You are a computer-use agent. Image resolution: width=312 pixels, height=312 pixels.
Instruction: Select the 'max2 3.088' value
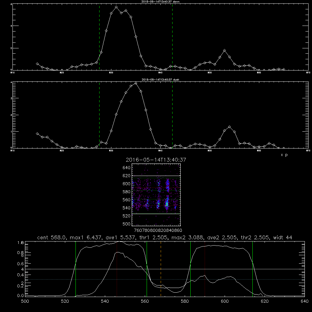click(187, 237)
